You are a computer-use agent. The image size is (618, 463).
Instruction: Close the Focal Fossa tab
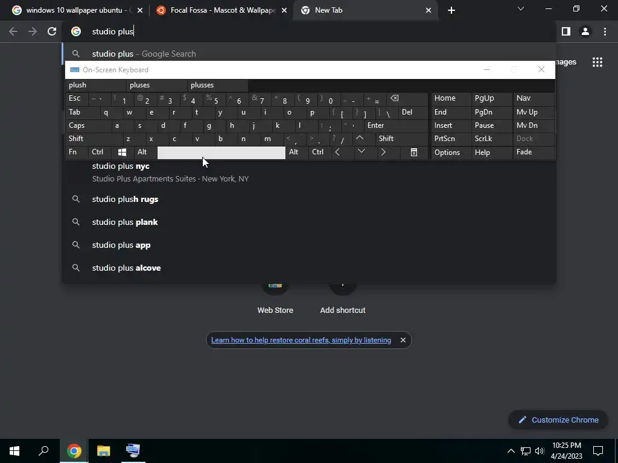tap(284, 10)
